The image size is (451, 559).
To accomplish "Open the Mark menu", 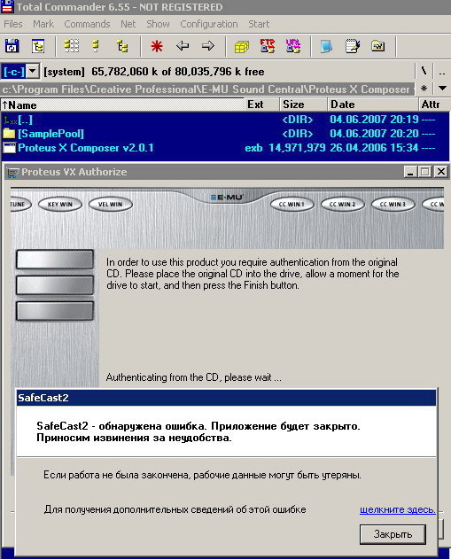I will click(x=43, y=24).
